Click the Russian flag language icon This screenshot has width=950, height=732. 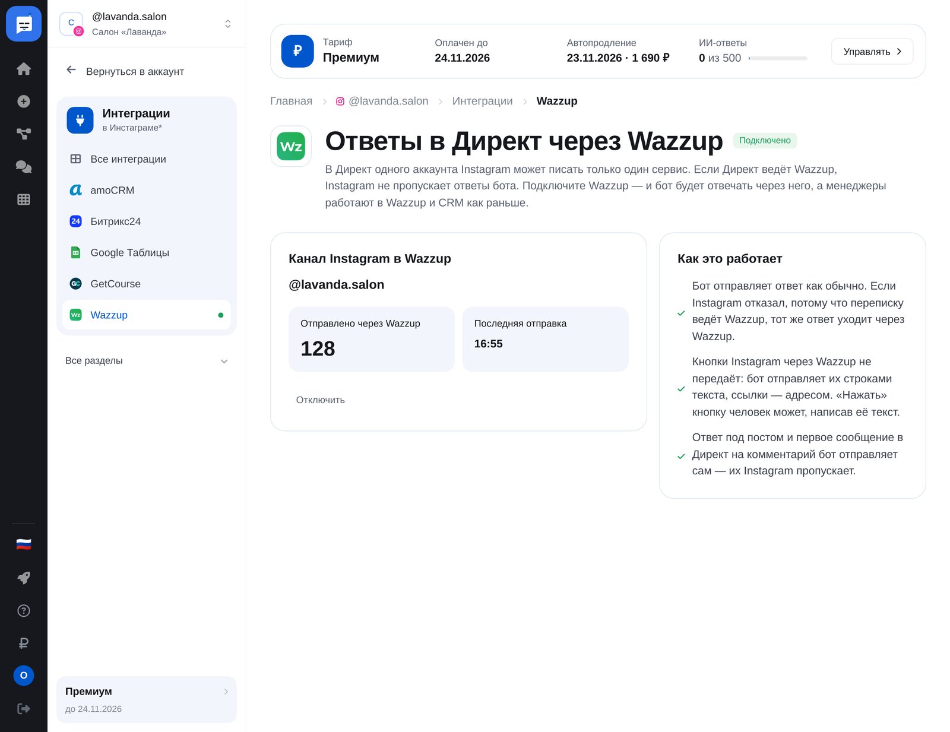pos(24,544)
